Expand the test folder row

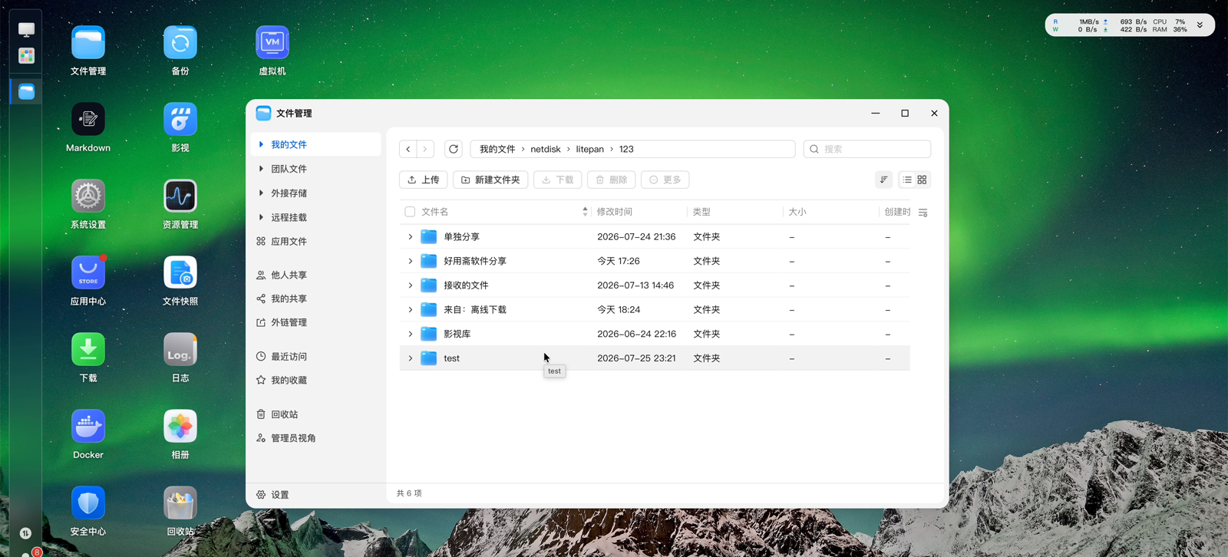(411, 358)
